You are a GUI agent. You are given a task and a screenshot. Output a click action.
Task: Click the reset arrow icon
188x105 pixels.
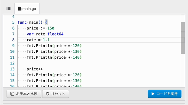click(48, 94)
